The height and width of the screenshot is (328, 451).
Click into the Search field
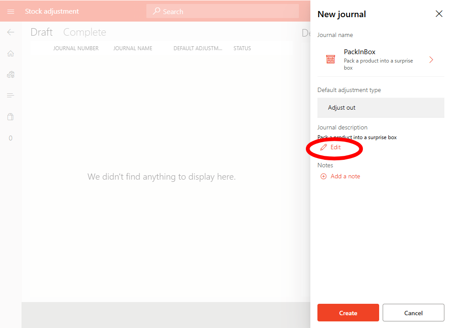pos(223,11)
